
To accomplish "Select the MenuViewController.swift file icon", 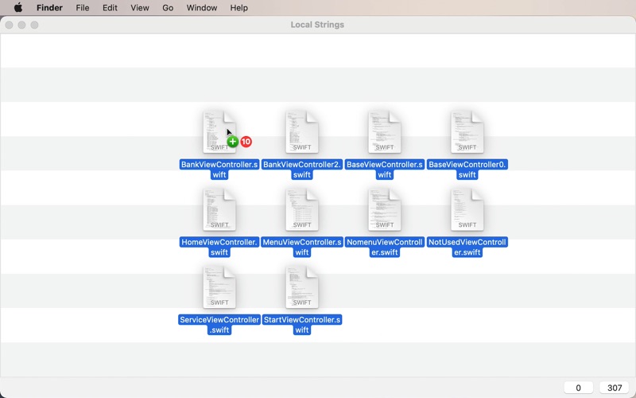I will tap(302, 209).
